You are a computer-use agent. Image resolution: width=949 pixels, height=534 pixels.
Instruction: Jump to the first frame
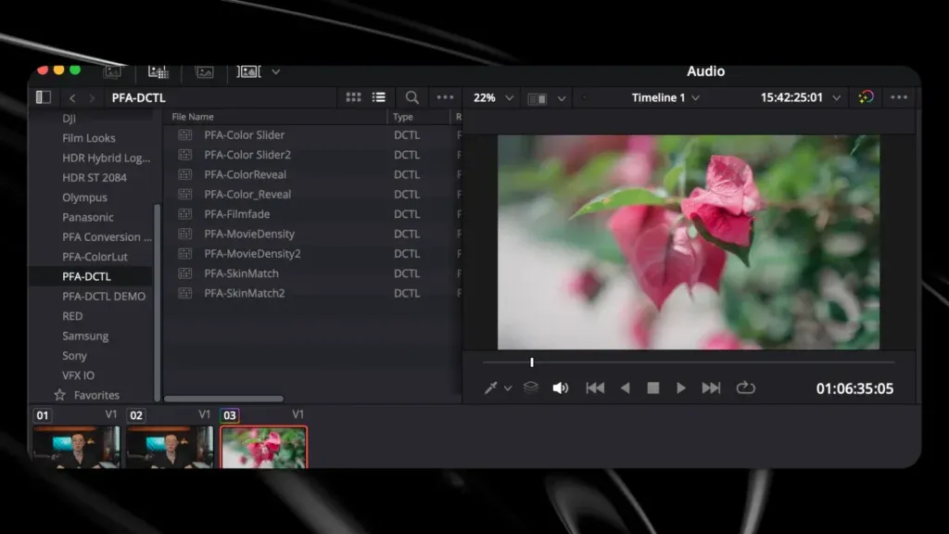595,388
